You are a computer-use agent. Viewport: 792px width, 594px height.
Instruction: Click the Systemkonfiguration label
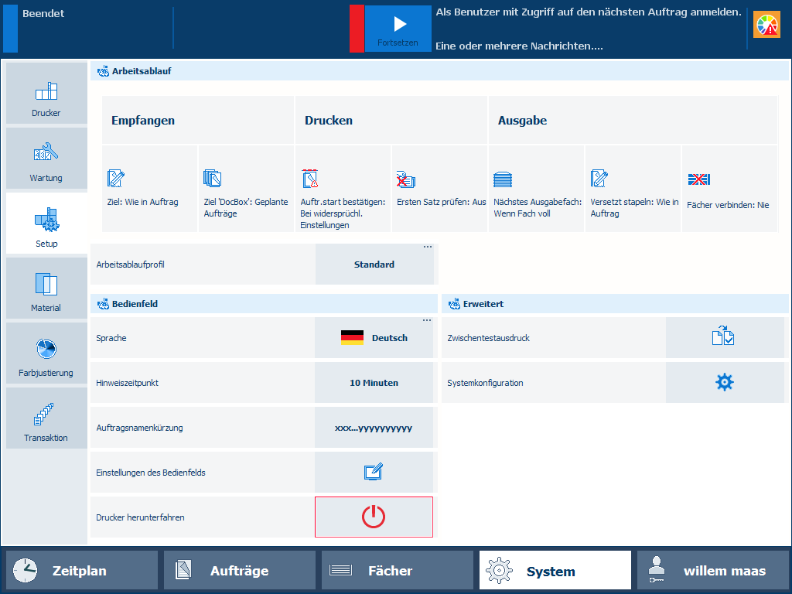click(485, 383)
